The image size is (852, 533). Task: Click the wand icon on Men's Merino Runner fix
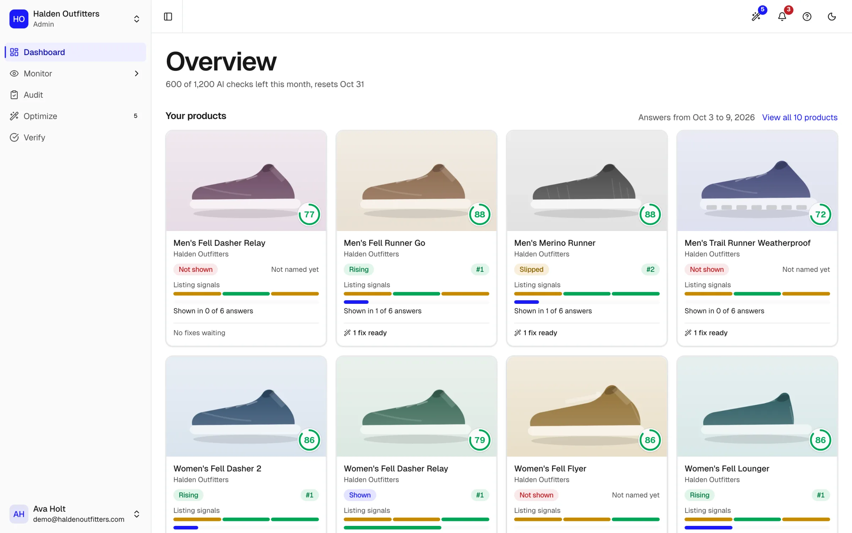tap(518, 333)
